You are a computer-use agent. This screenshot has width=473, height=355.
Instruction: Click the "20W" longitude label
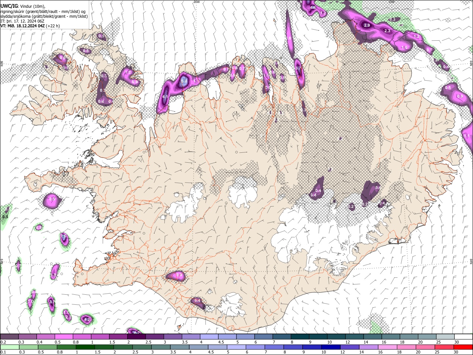[197, 2]
